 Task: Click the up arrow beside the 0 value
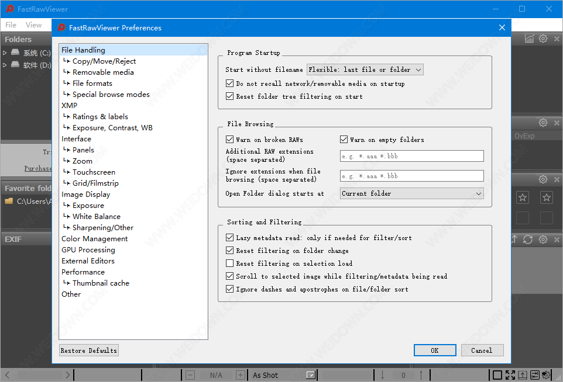tap(421, 375)
